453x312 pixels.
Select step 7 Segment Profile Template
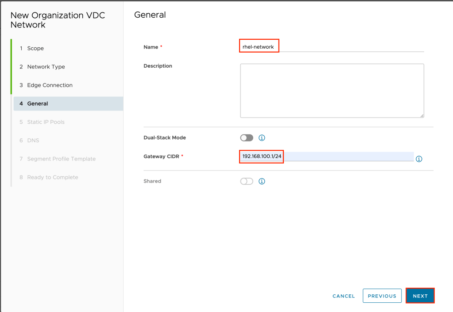pyautogui.click(x=61, y=159)
